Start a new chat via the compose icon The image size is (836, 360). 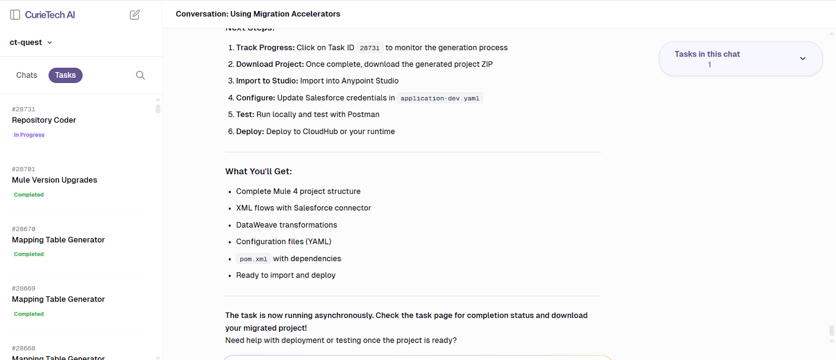pos(134,15)
